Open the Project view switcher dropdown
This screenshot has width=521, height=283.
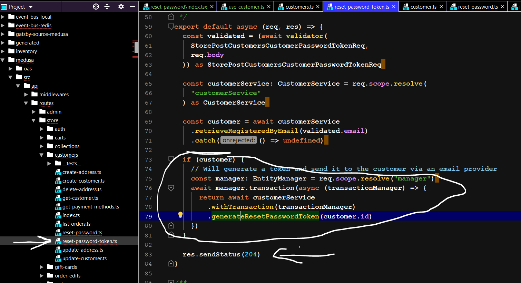pyautogui.click(x=30, y=6)
